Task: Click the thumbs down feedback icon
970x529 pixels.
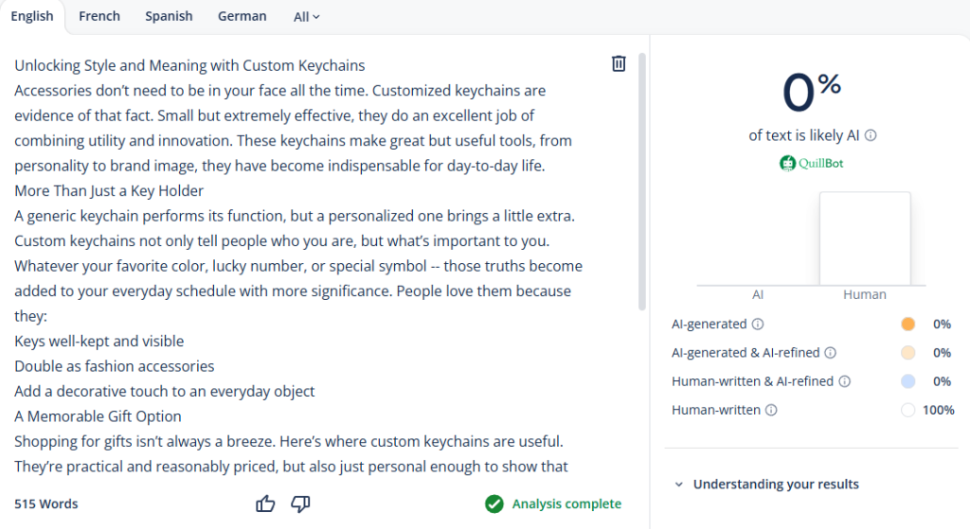Action: [300, 503]
